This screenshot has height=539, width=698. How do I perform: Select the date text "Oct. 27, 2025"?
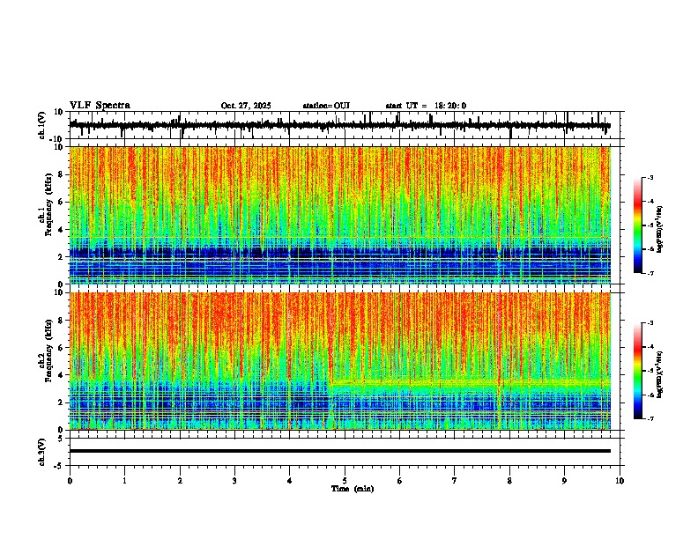(246, 106)
